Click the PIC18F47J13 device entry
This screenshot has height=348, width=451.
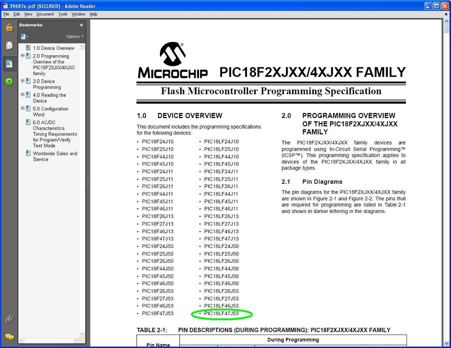pyautogui.click(x=157, y=239)
